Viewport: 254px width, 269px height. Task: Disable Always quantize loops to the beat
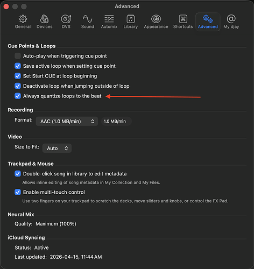[x=18, y=96]
